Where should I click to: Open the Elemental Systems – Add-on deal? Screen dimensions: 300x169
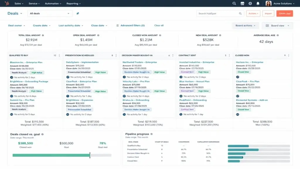pyautogui.click(x=252, y=100)
